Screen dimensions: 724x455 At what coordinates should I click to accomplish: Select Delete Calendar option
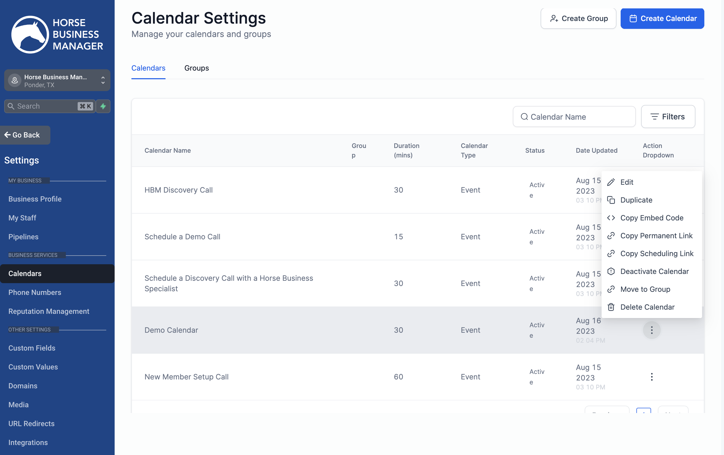point(652,307)
